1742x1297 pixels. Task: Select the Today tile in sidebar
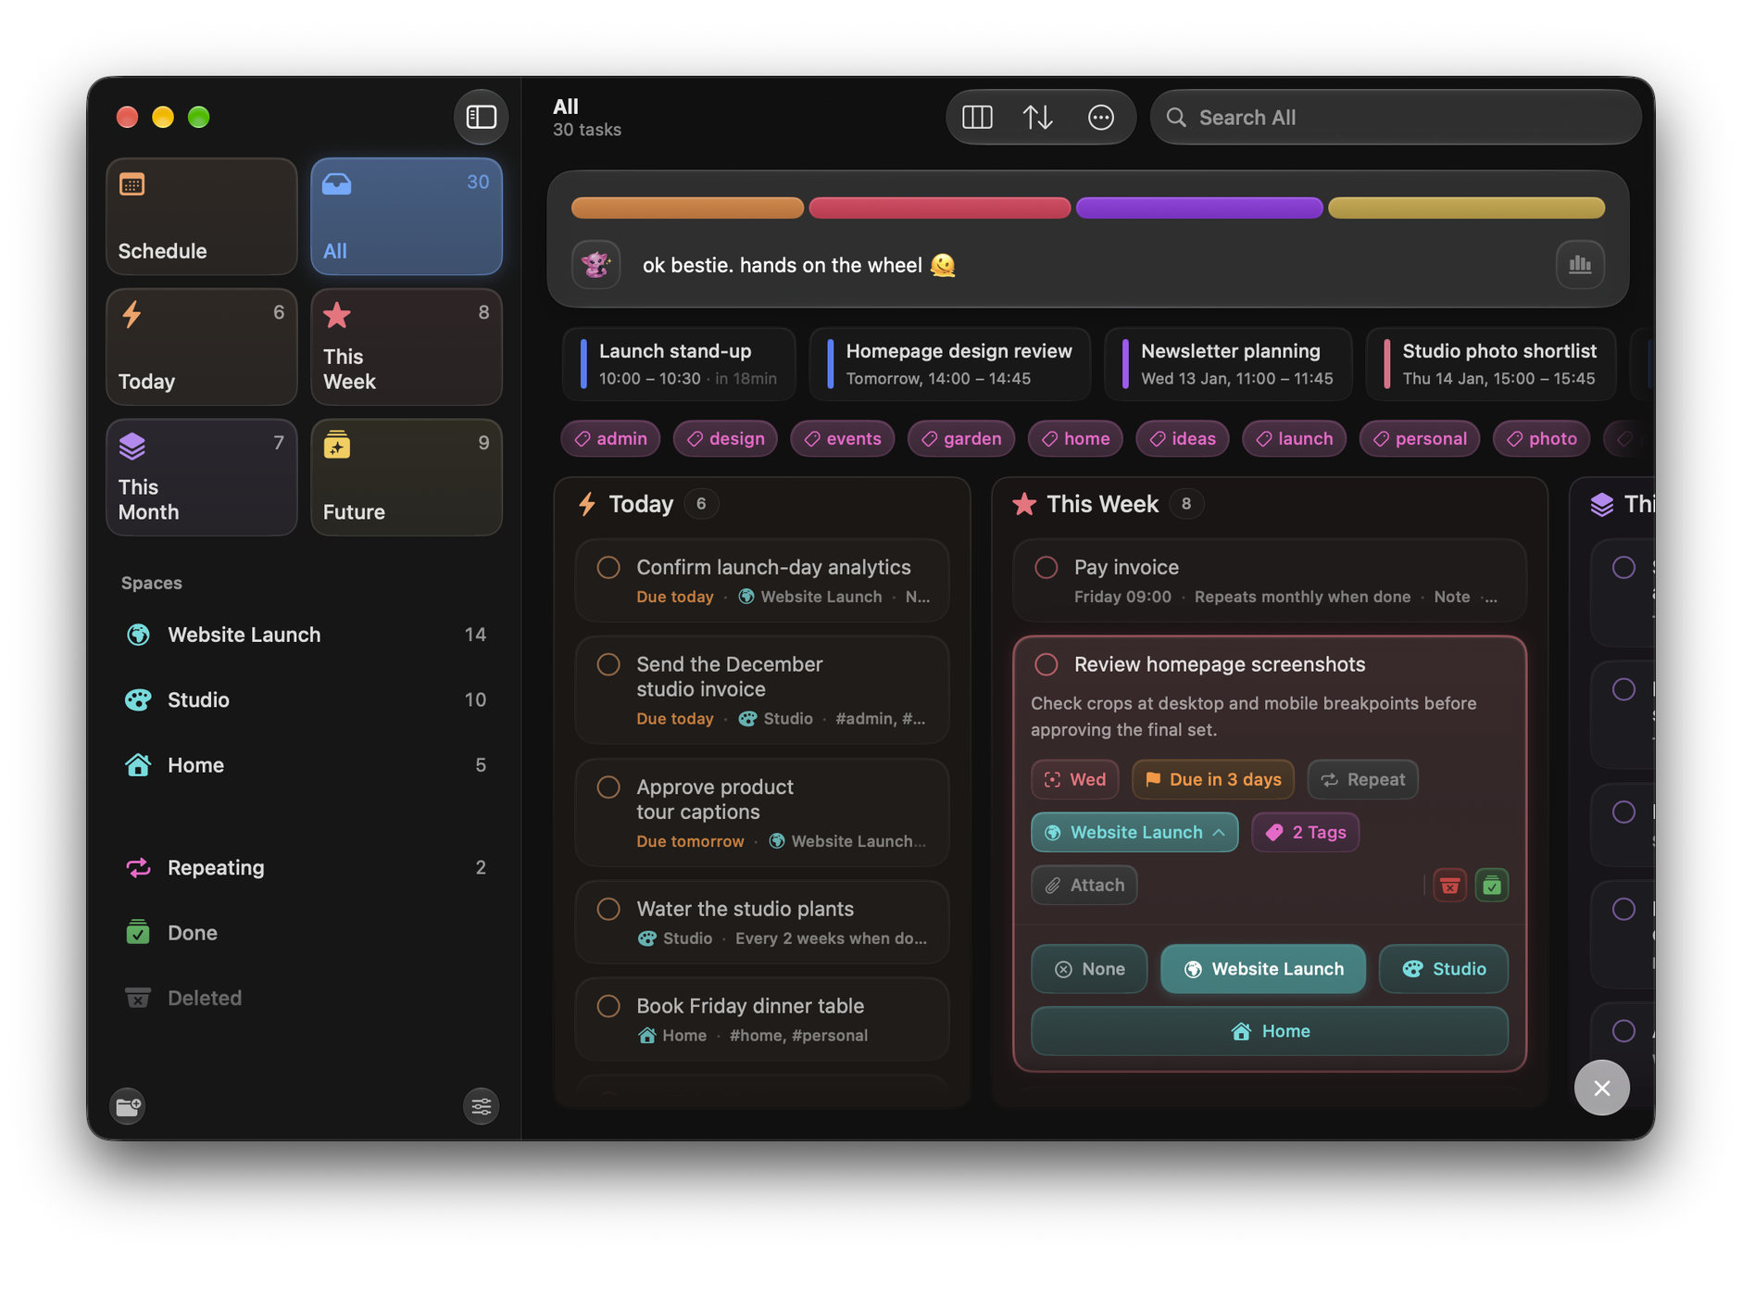click(x=202, y=346)
